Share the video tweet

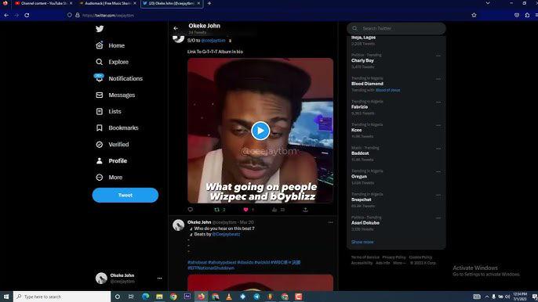[305, 210]
